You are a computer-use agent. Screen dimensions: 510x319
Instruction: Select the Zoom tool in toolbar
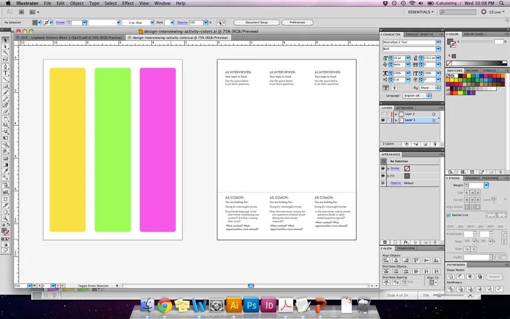[6, 218]
